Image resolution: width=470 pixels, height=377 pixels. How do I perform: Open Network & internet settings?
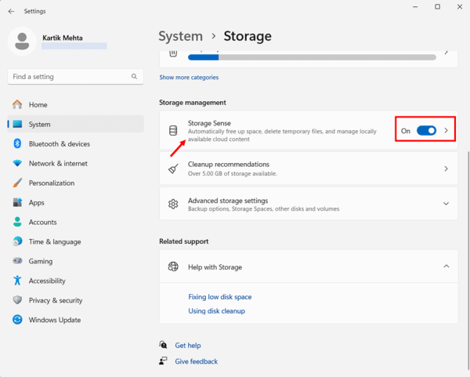point(75,164)
